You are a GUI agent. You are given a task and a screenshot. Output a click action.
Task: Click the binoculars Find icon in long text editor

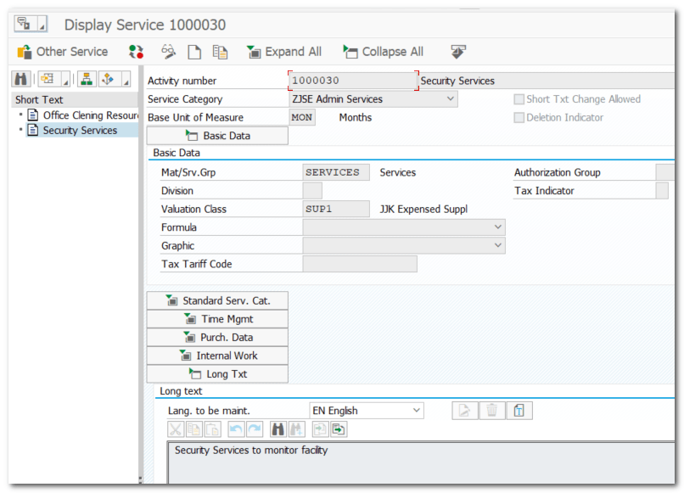point(278,429)
